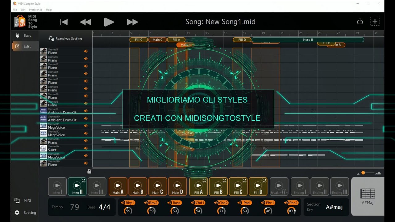
Task: Play the Fill D section
Action: click(x=258, y=187)
